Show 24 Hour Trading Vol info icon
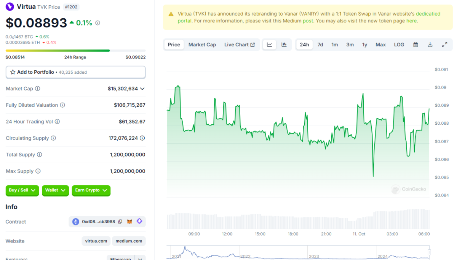This screenshot has width=457, height=260. pos(57,122)
